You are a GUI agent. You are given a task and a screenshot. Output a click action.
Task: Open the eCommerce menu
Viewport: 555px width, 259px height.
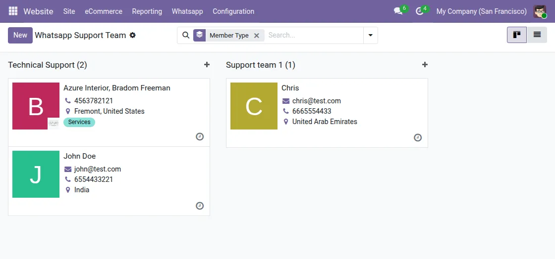click(x=104, y=11)
